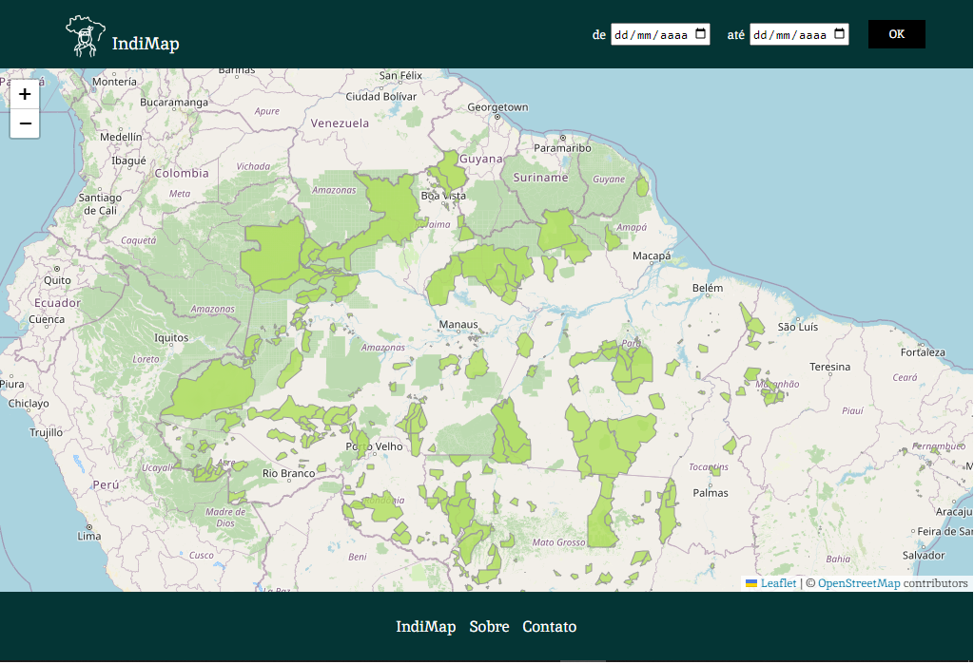Open the OpenStreetMap attribution link

pos(859,583)
